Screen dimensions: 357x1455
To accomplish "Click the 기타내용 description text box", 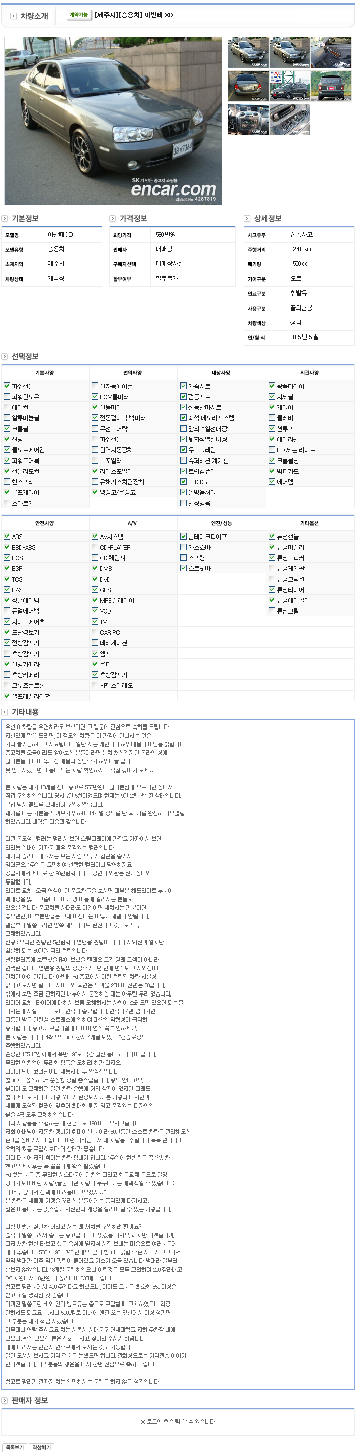I will (x=177, y=1055).
